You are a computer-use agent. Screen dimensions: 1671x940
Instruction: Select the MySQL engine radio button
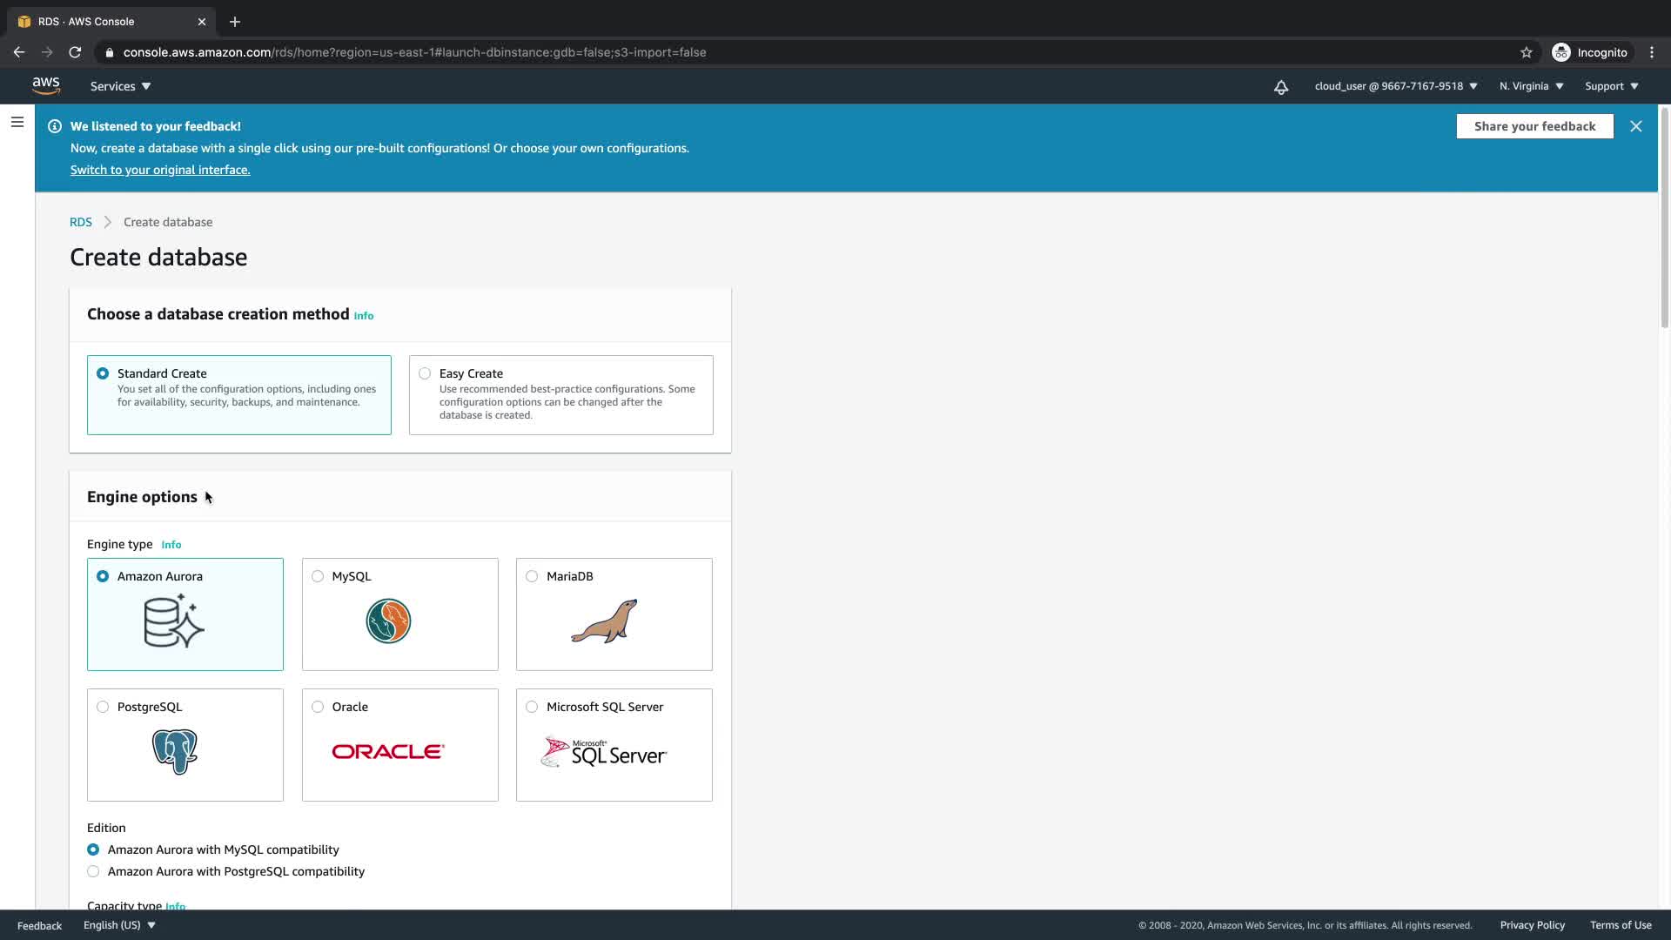click(318, 576)
